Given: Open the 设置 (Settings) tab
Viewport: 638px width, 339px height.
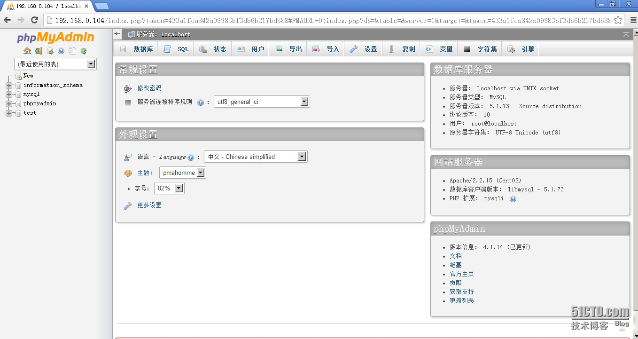Looking at the screenshot, I should coord(363,49).
